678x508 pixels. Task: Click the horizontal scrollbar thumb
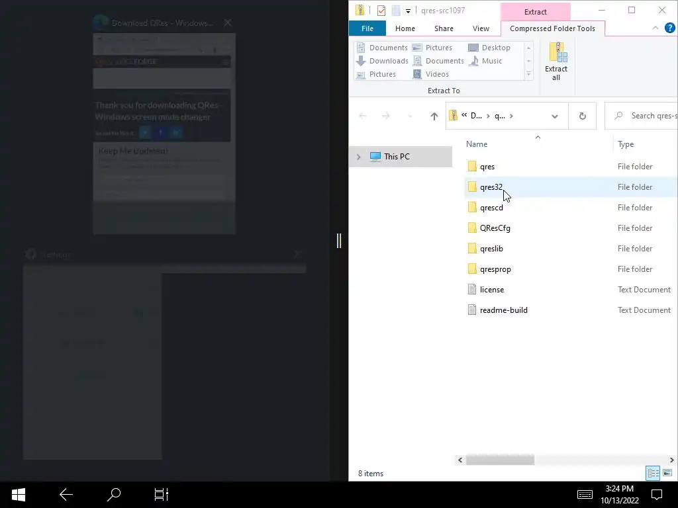click(500, 460)
